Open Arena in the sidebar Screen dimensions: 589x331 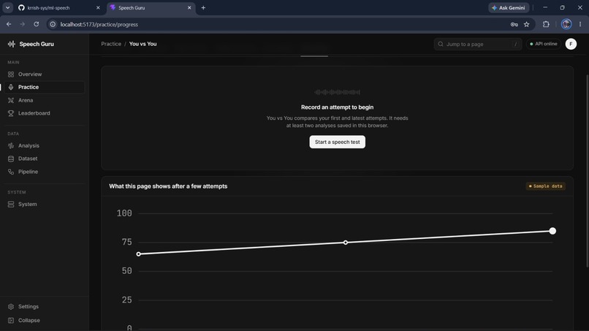45,100
